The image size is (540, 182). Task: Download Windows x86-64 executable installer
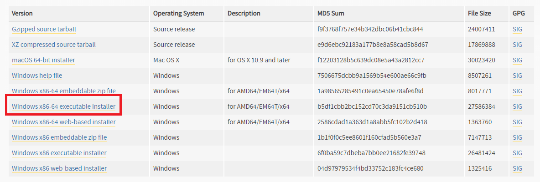tap(63, 106)
